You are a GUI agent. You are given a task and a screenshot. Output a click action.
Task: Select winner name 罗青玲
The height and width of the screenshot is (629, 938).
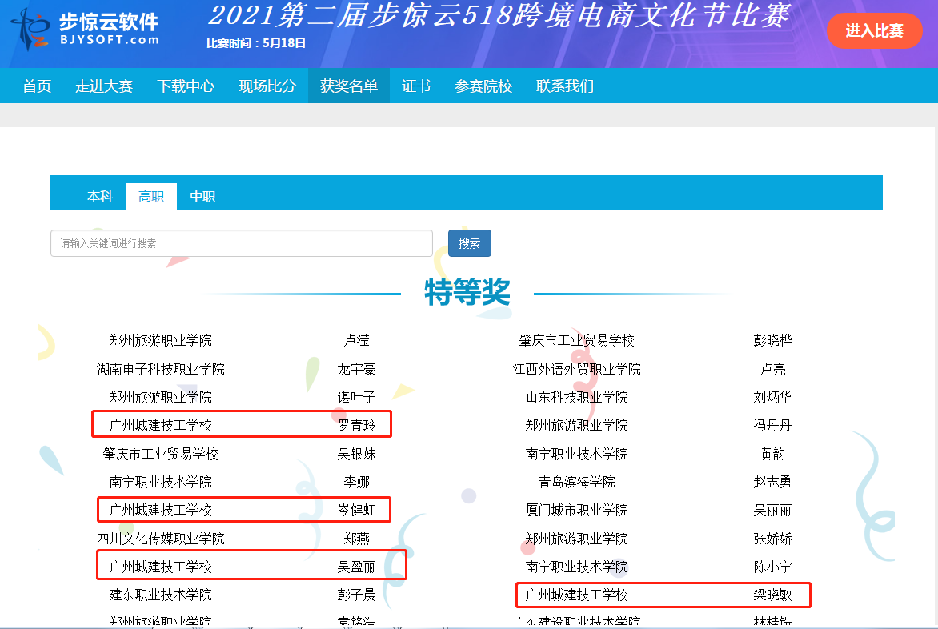[x=356, y=425]
